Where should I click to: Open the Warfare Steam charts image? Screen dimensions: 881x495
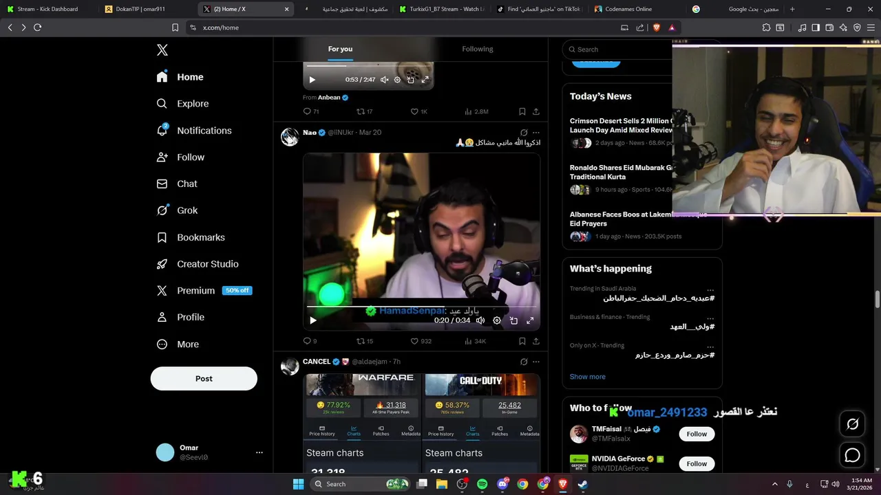coord(361,423)
